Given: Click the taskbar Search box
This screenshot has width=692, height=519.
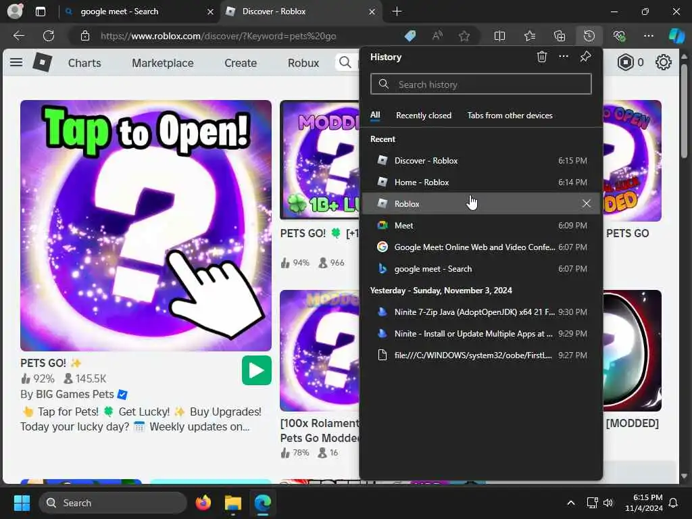Looking at the screenshot, I should [x=113, y=503].
